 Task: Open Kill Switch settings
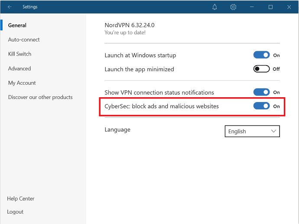(x=19, y=54)
